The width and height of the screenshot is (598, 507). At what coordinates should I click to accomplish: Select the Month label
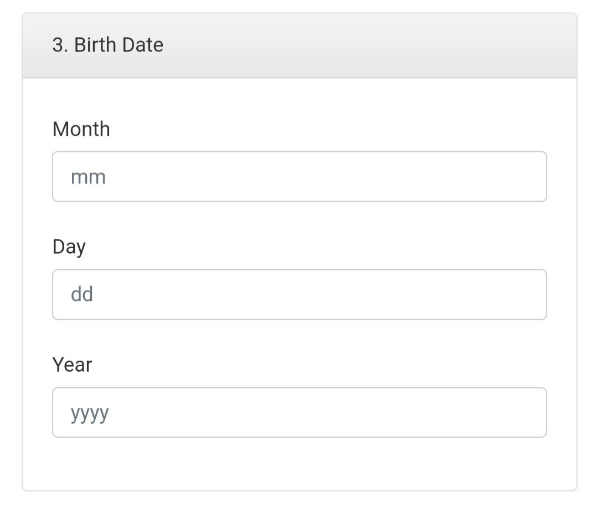[x=81, y=129]
